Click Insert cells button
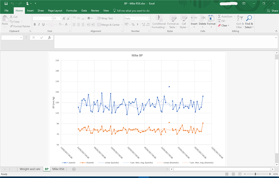279x178 pixels. [x=194, y=22]
